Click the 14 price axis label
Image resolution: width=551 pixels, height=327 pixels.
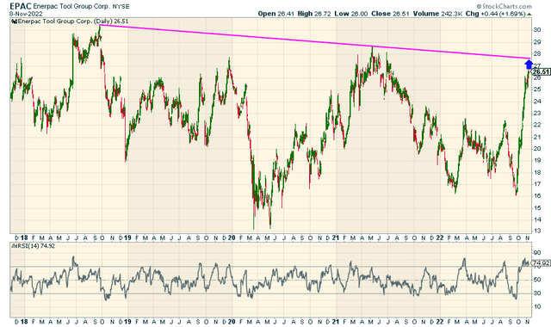[x=537, y=219]
